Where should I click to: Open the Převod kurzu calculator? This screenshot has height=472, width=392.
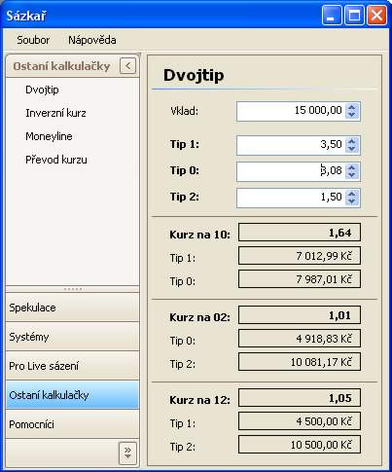tap(56, 160)
